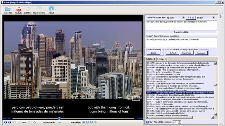The height and width of the screenshot is (126, 225).
Task: Decrease volume with the minus icon
Action: coord(19,122)
